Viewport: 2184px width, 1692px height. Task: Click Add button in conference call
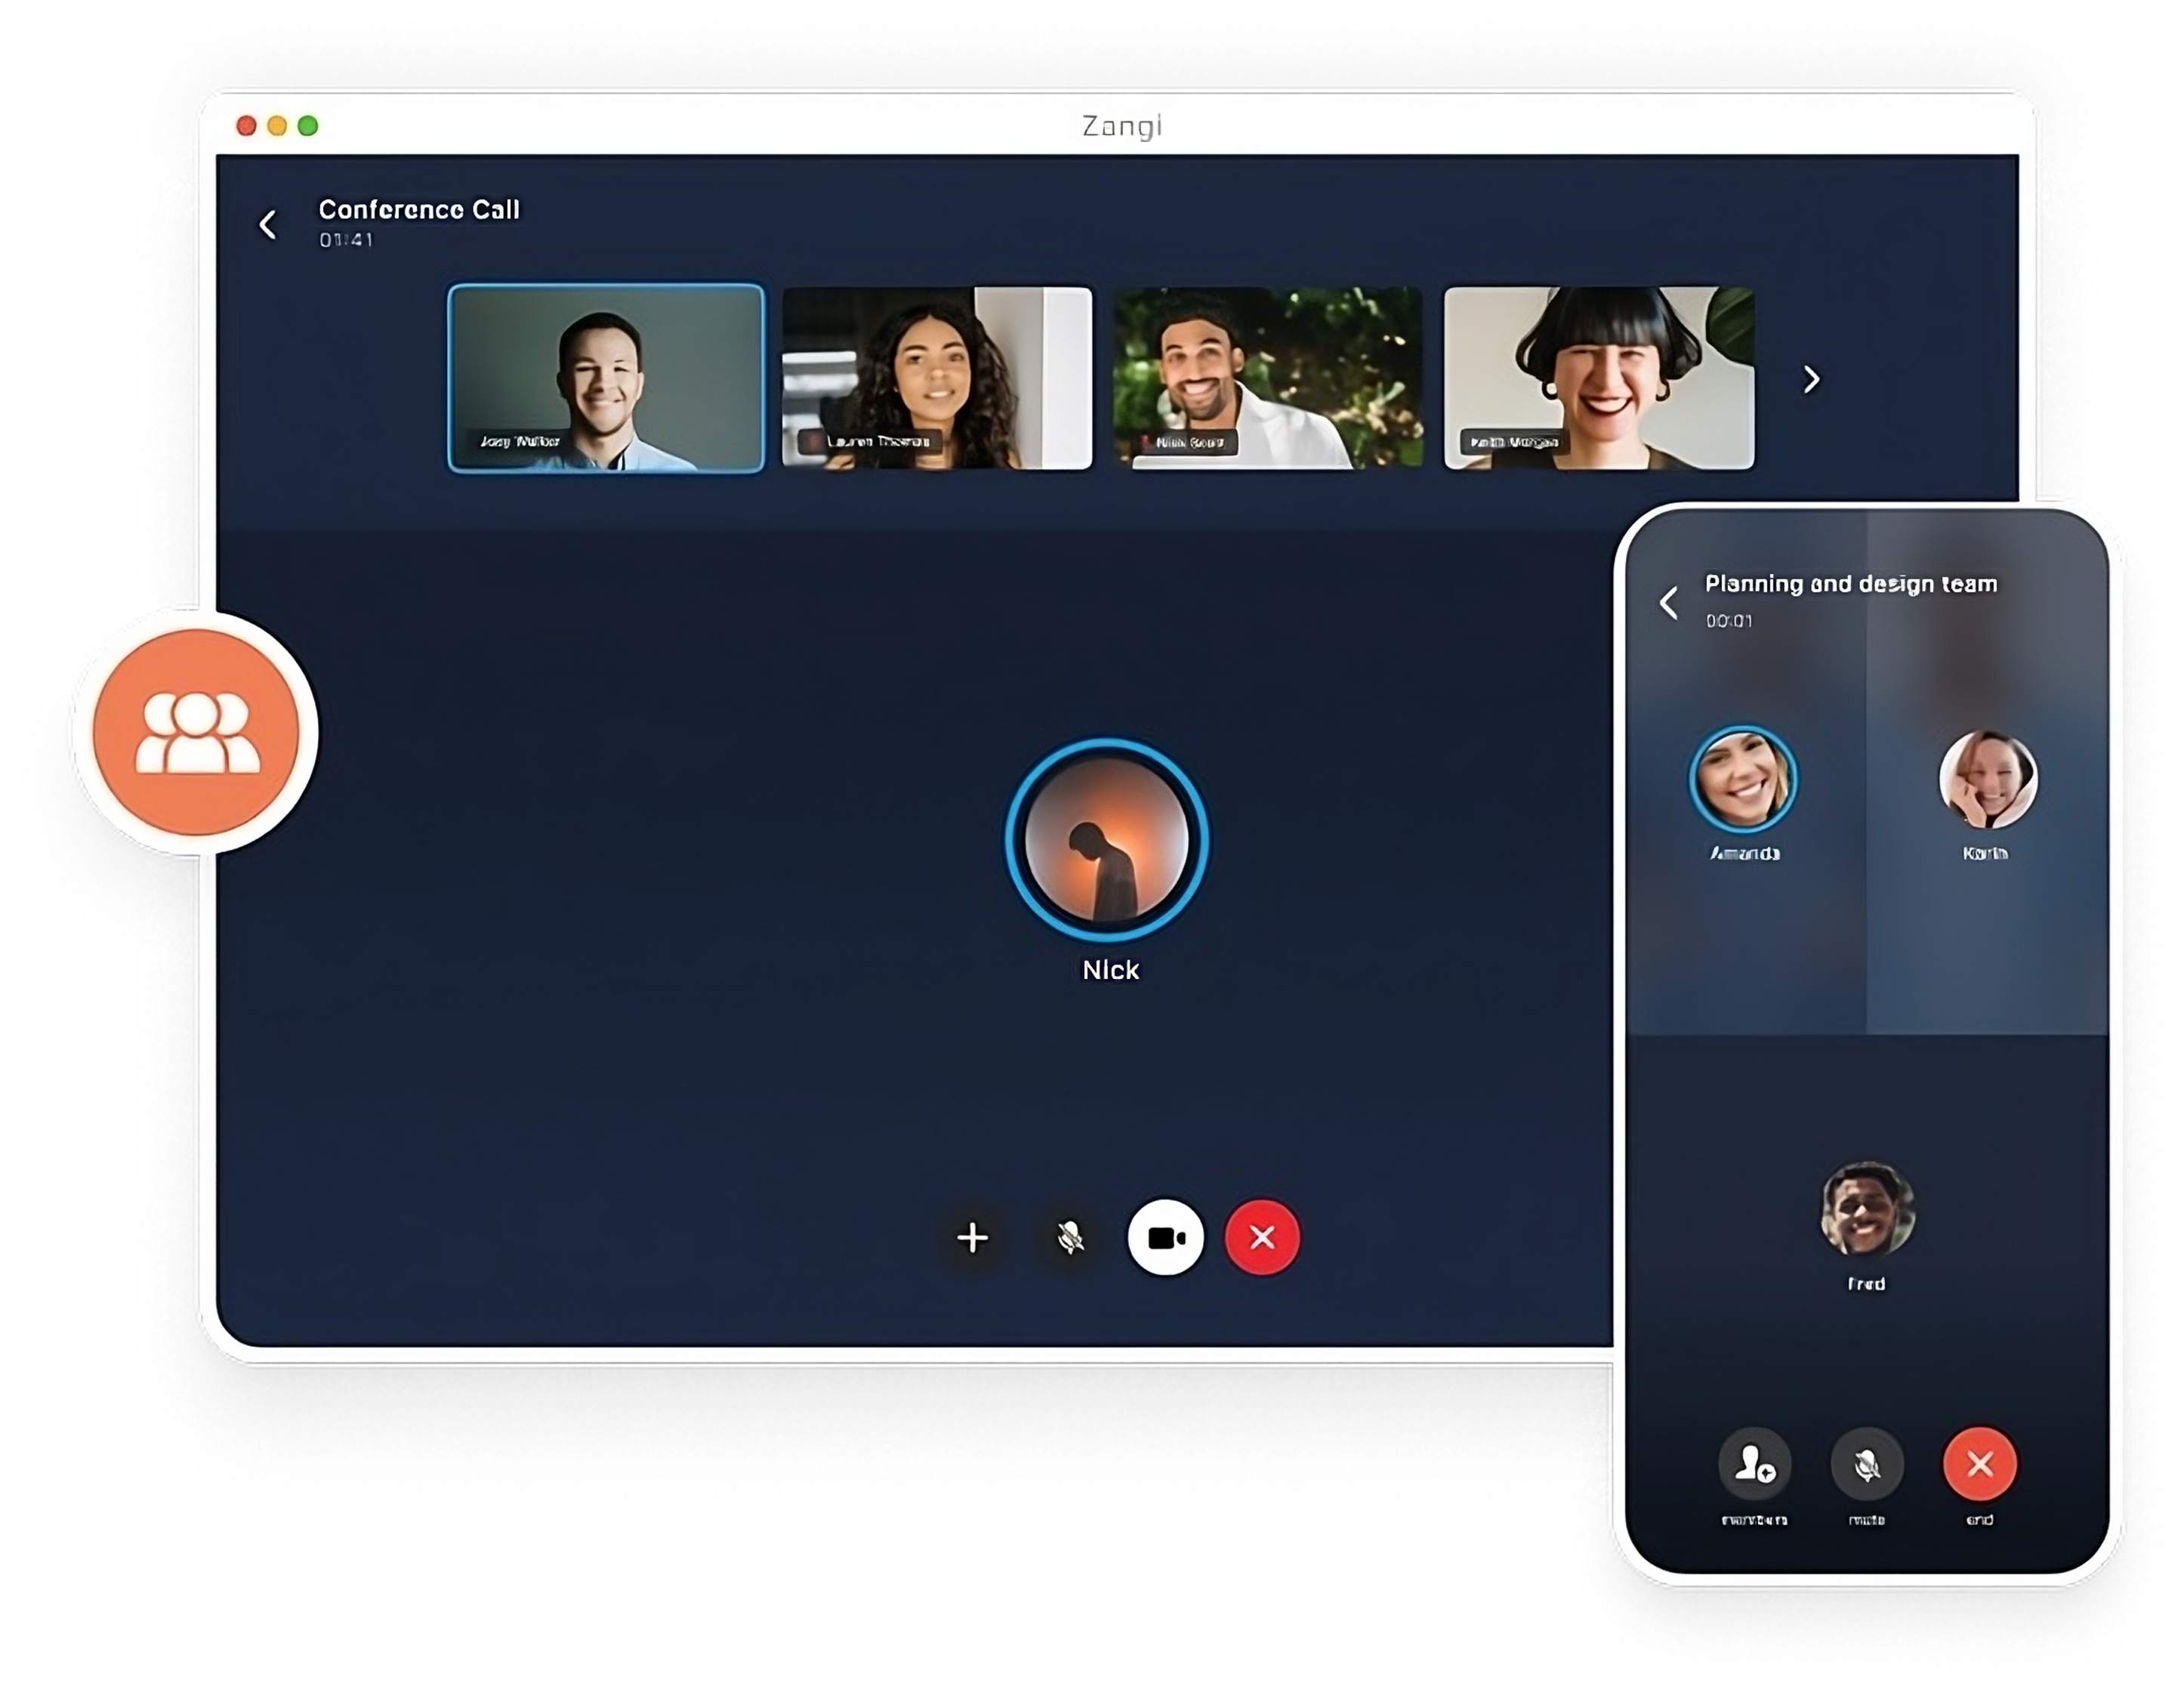(973, 1238)
